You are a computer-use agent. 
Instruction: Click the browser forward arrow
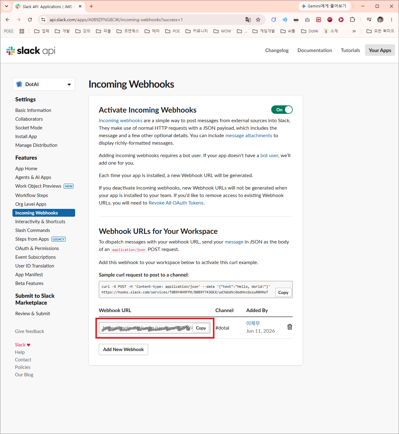tap(19, 20)
